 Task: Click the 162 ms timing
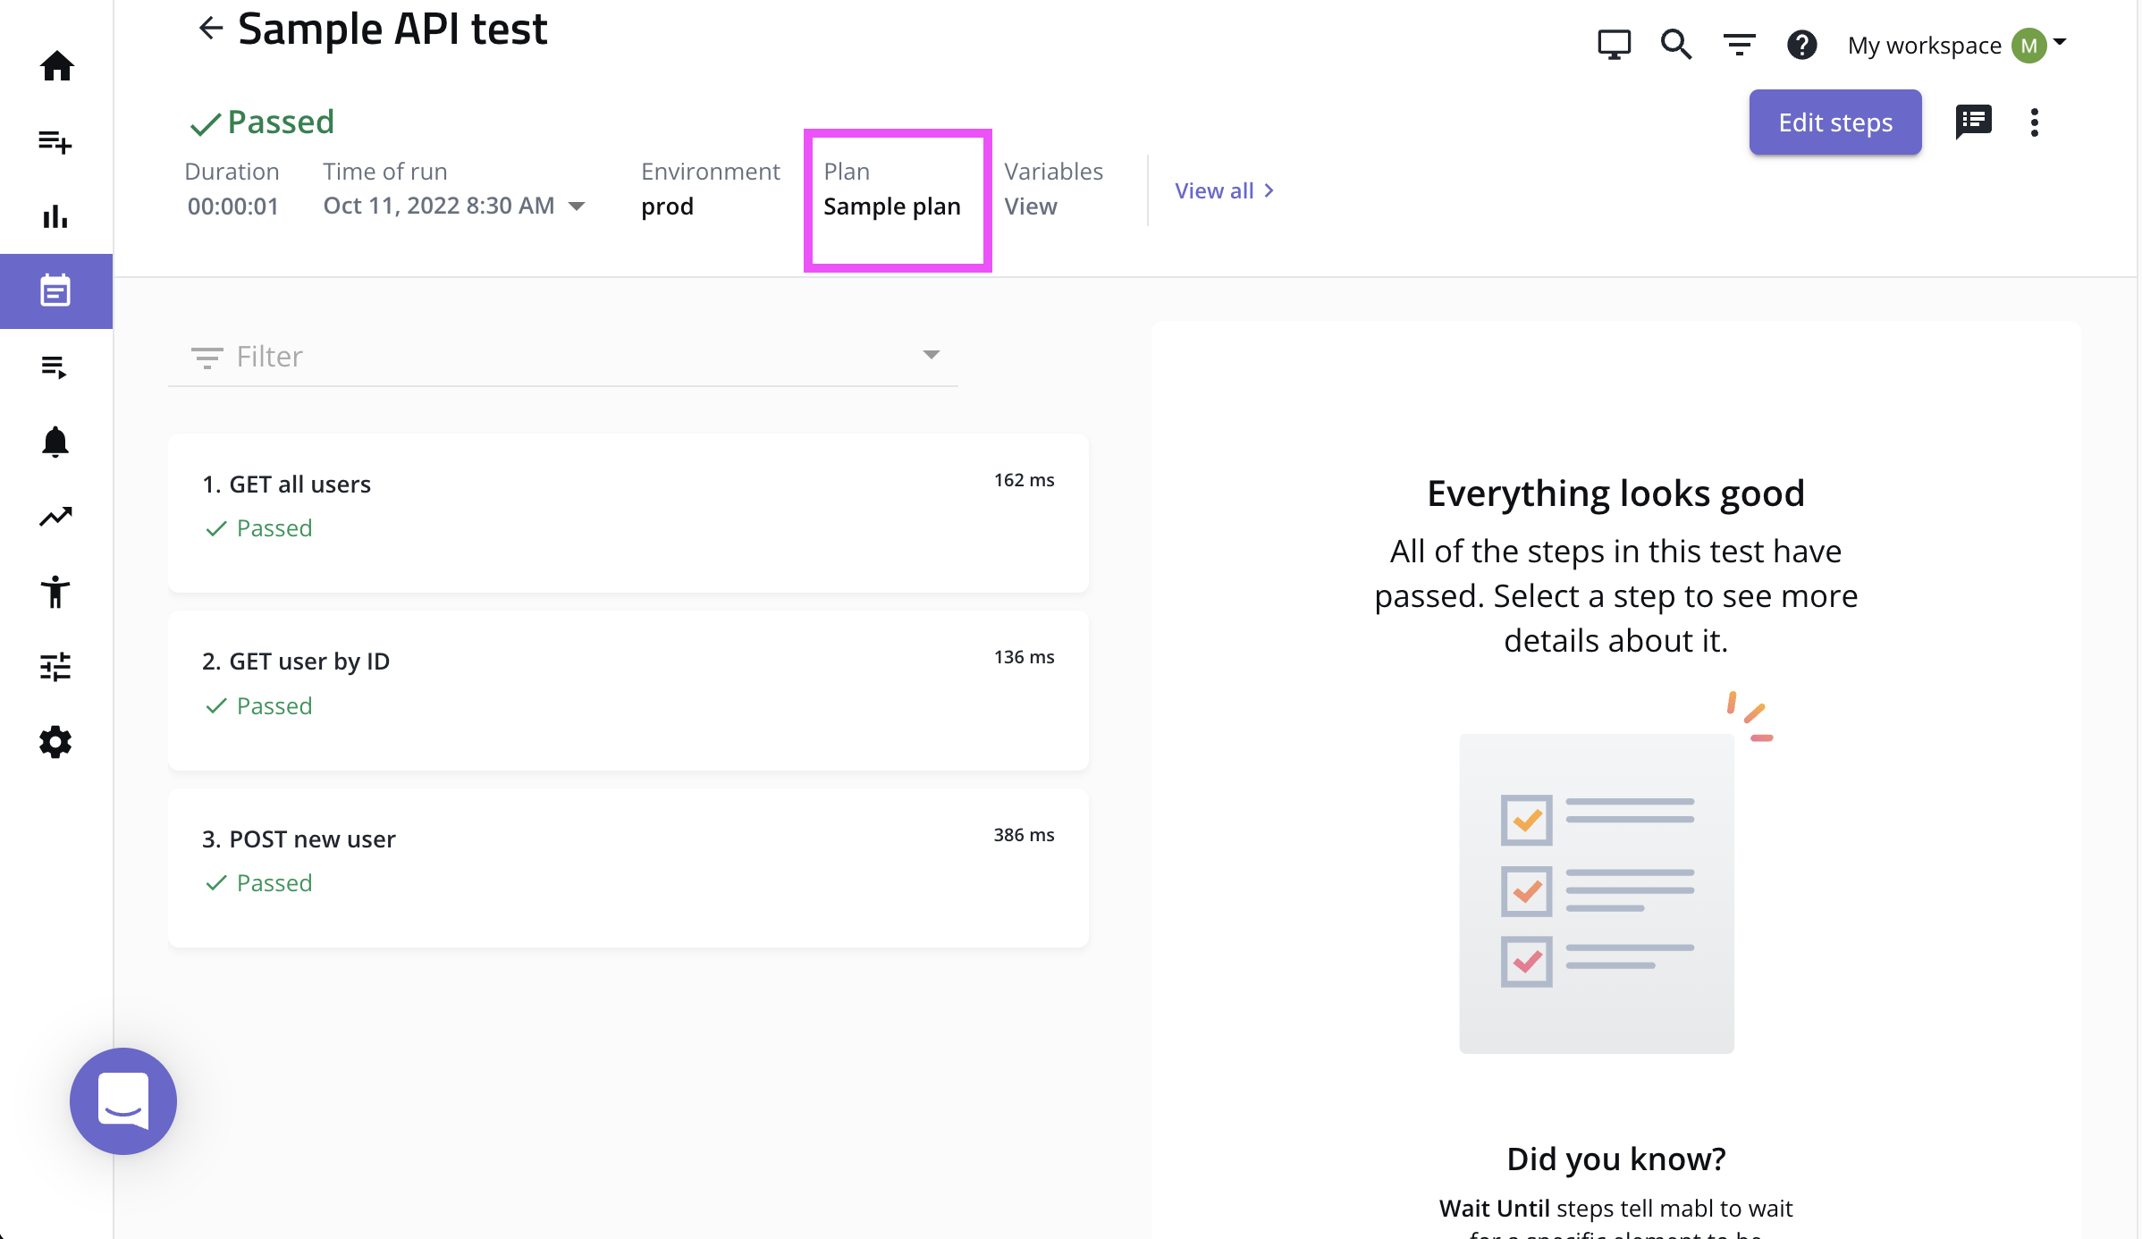coord(1024,480)
